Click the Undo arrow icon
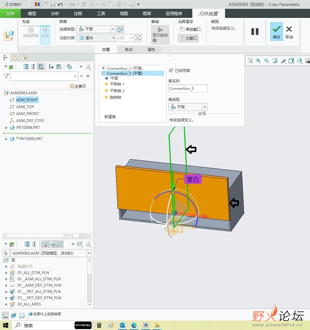The width and height of the screenshot is (310, 330). pos(60,4)
